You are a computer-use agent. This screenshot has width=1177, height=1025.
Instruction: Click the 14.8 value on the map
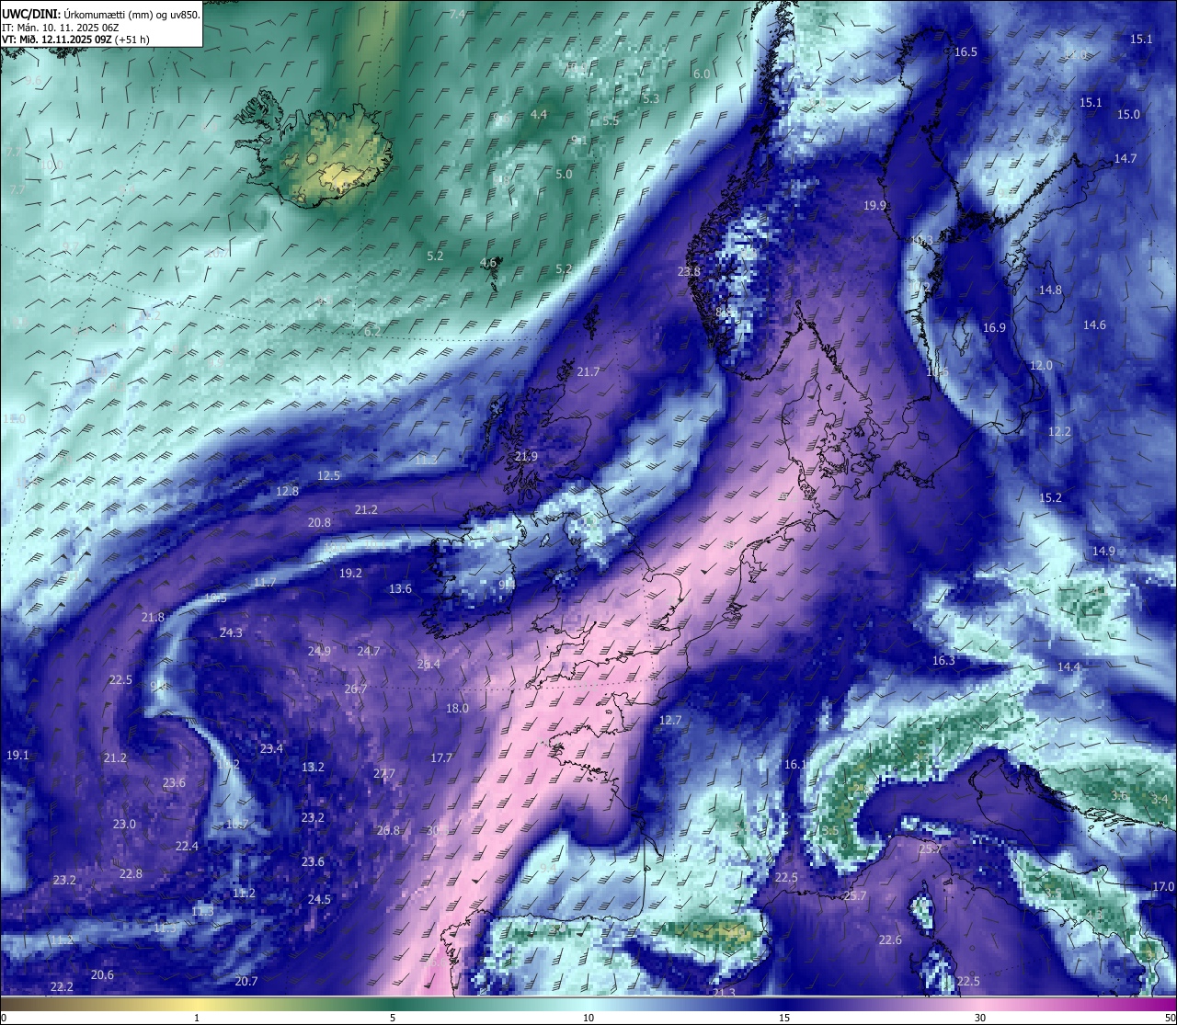coord(1050,290)
